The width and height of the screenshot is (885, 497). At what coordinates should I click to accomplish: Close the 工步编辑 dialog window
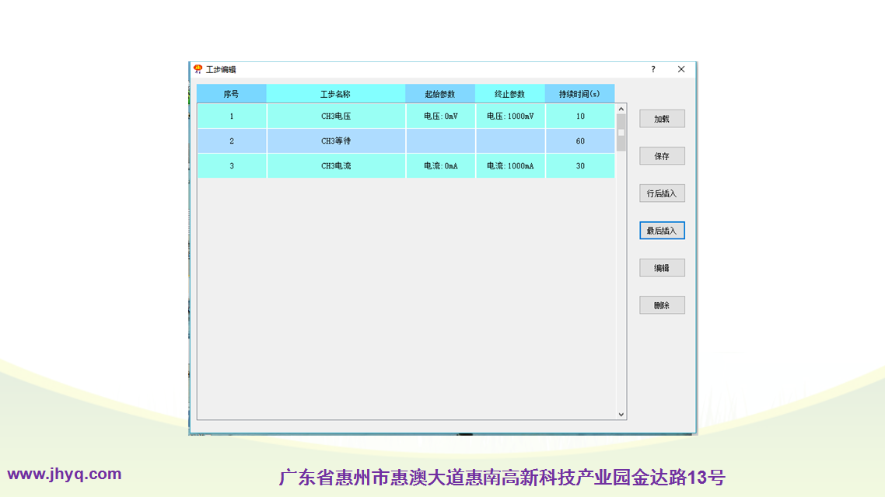coord(681,69)
